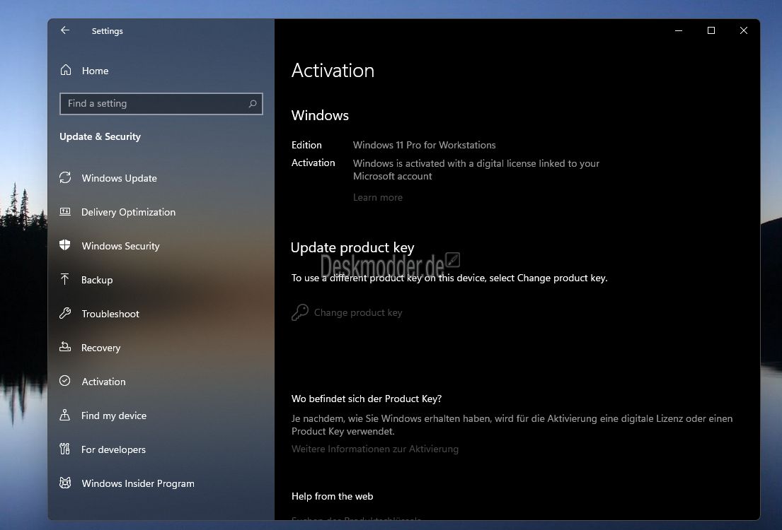Viewport: 782px width, 530px height.
Task: Go to For developers page
Action: point(113,449)
